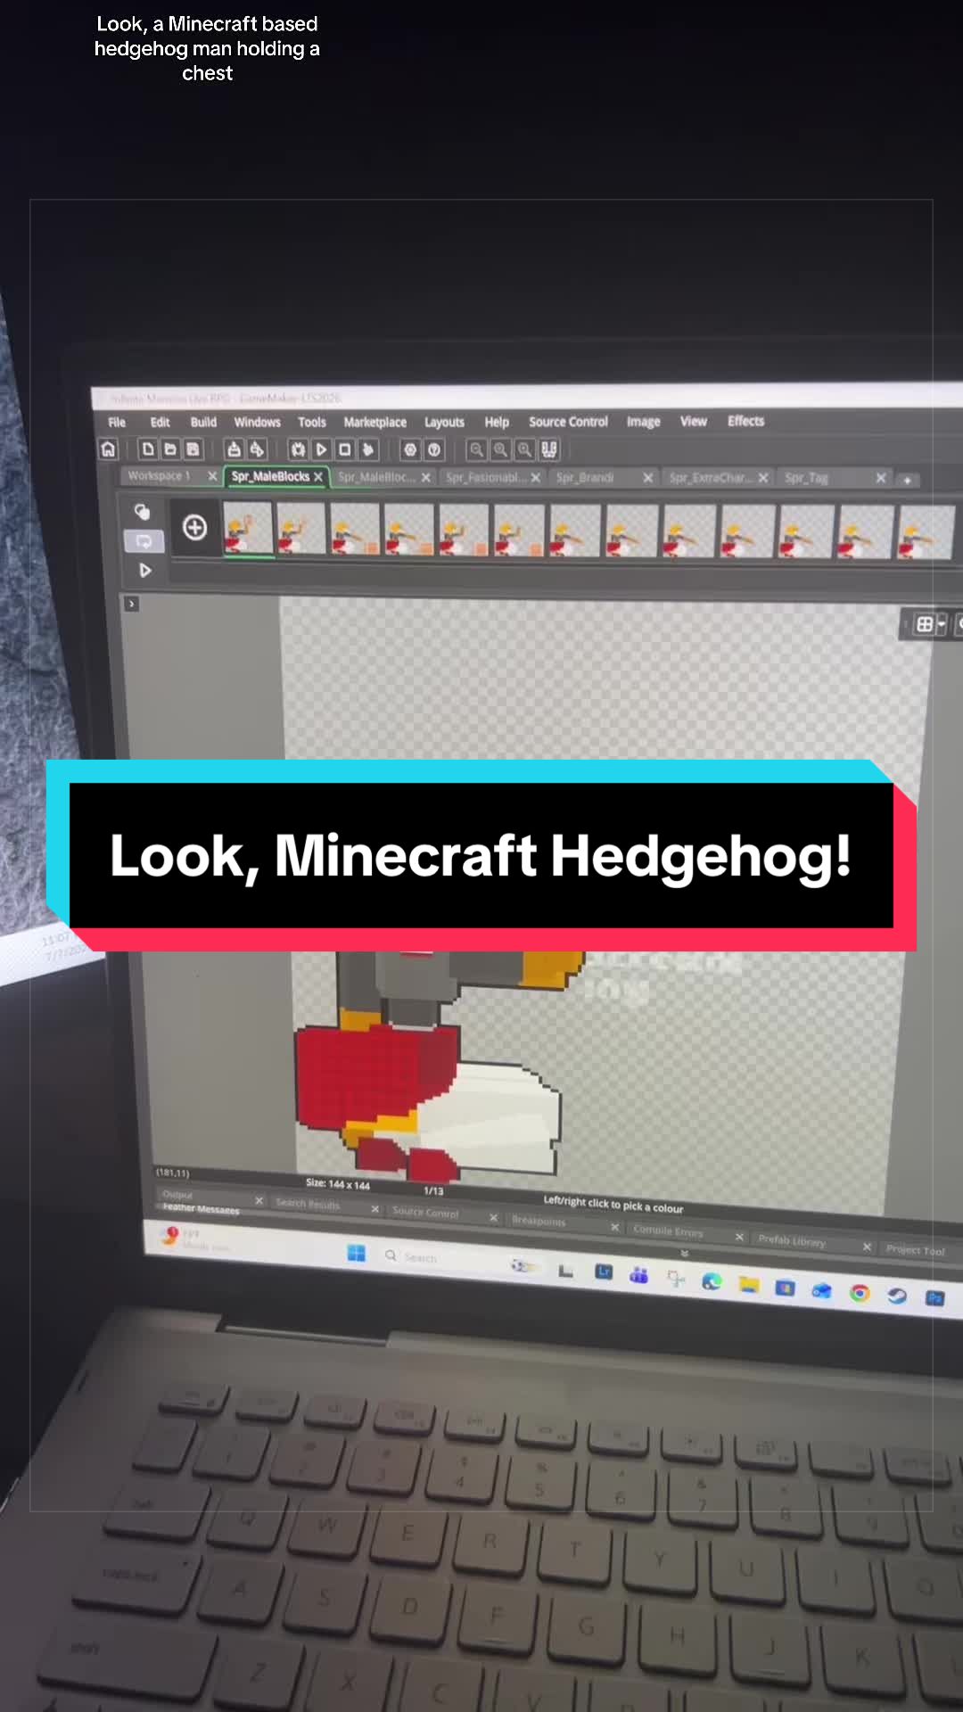Add a new frame with plus button
The image size is (963, 1712).
(x=194, y=528)
